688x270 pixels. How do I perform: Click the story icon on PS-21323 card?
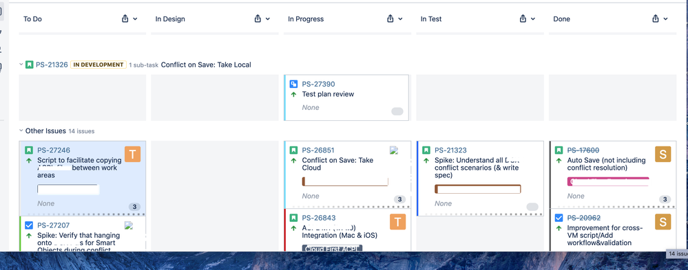tap(426, 150)
